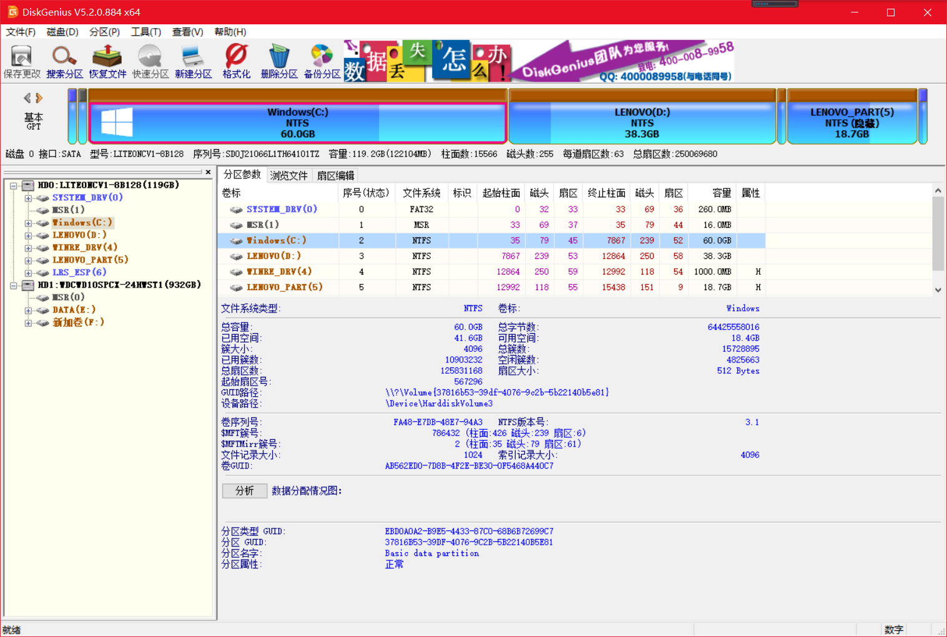Select HD1:WDCWD10SPCX disk in tree
This screenshot has height=637, width=947.
(x=119, y=285)
